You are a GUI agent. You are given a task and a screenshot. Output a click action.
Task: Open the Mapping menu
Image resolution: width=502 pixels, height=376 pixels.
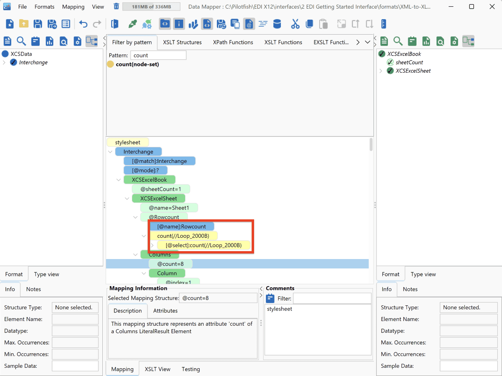pyautogui.click(x=73, y=7)
